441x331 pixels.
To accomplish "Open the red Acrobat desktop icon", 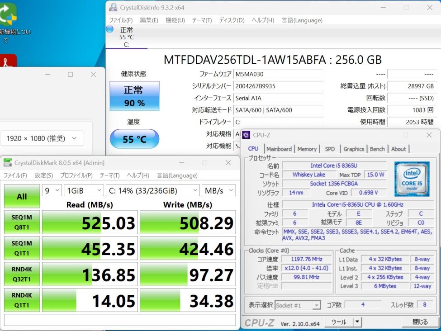I will pyautogui.click(x=9, y=61).
